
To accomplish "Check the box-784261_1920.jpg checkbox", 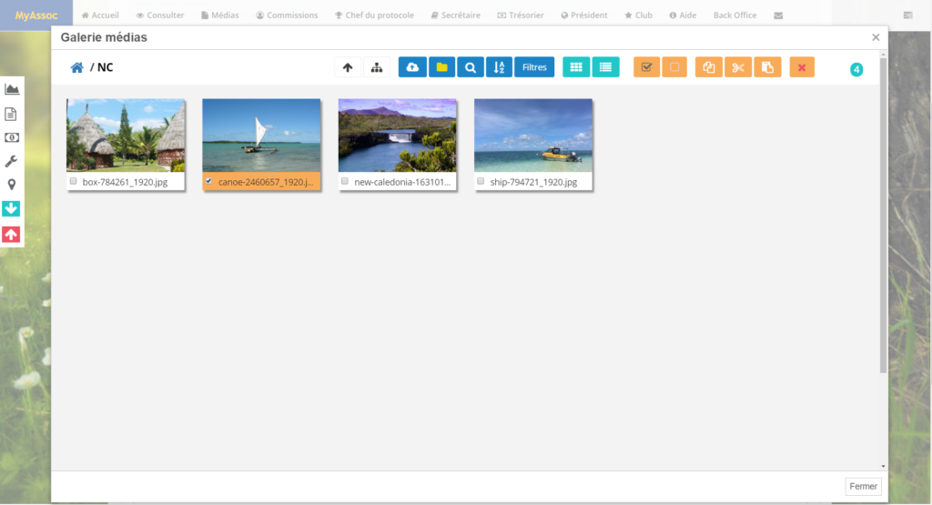I will click(x=74, y=182).
